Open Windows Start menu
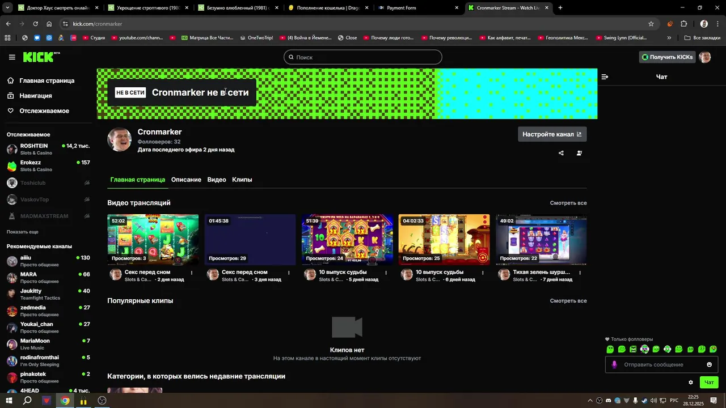Image resolution: width=726 pixels, height=408 pixels. (x=9, y=401)
